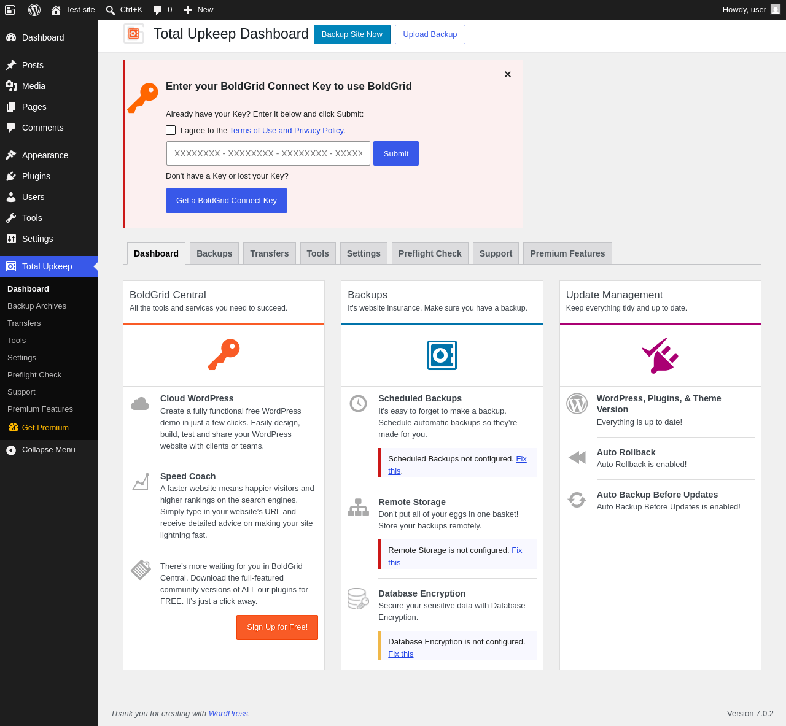
Task: Click the Media icon in sidebar
Action: [x=11, y=86]
